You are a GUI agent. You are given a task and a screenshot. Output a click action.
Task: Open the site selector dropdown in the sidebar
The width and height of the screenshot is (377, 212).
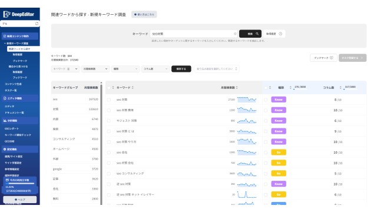tap(20, 24)
